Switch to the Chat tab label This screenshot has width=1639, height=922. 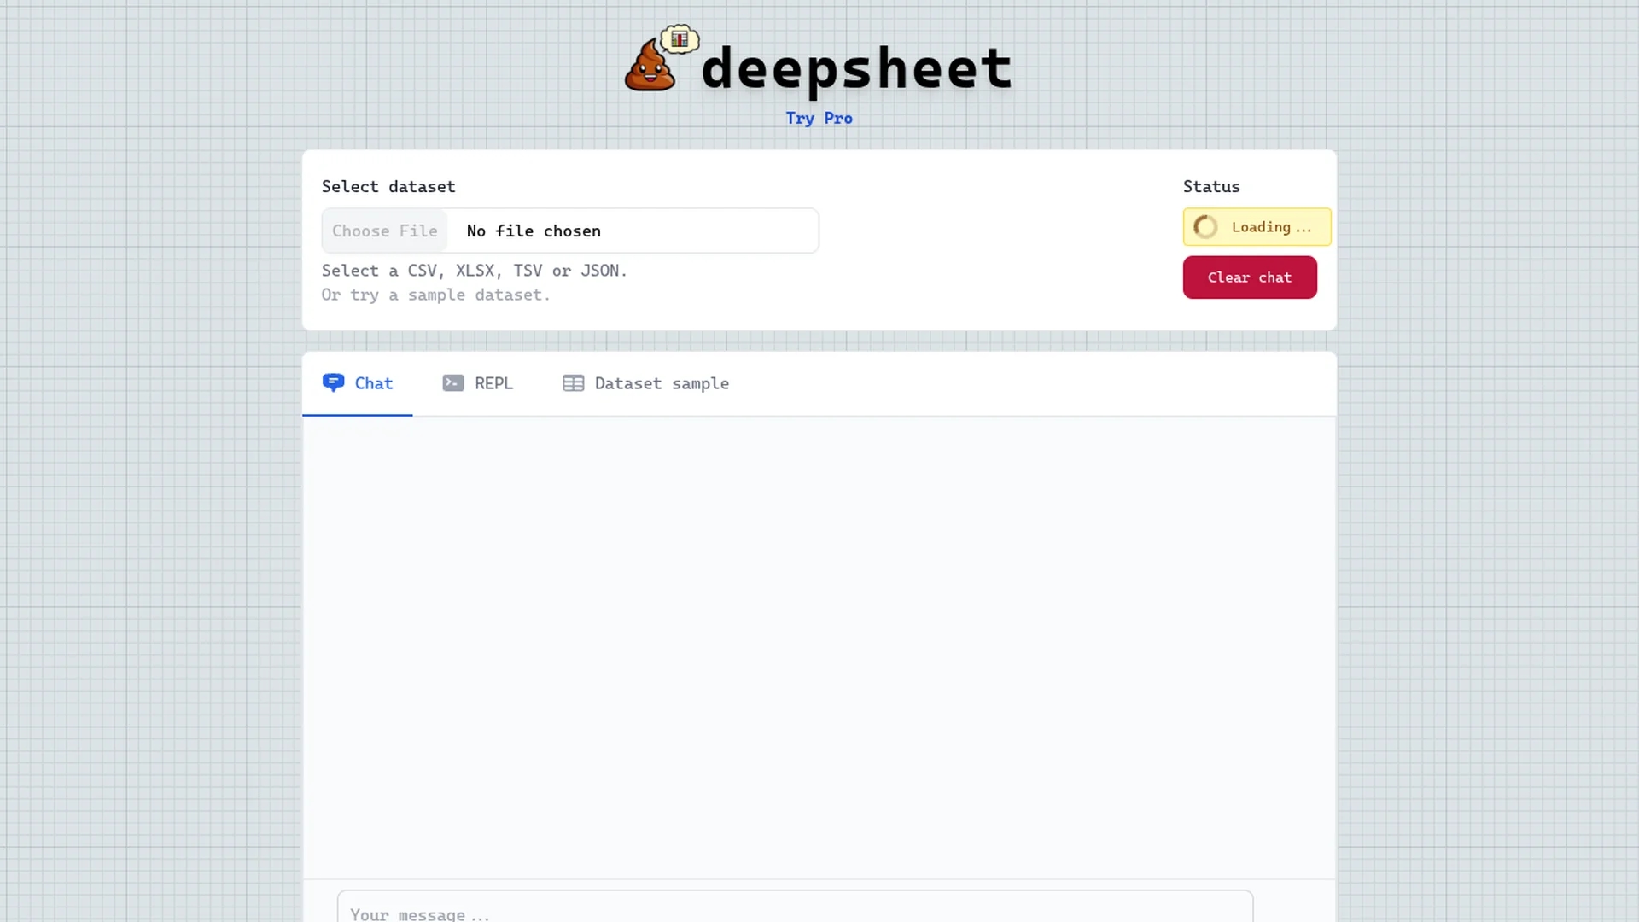[x=374, y=383]
